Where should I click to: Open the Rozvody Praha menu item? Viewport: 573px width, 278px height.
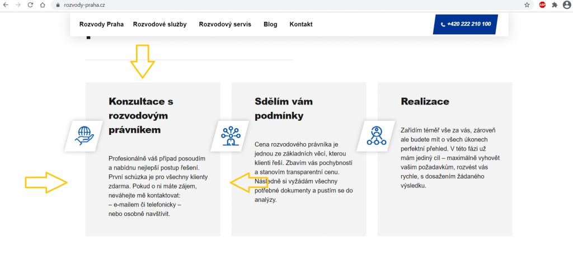pyautogui.click(x=101, y=24)
